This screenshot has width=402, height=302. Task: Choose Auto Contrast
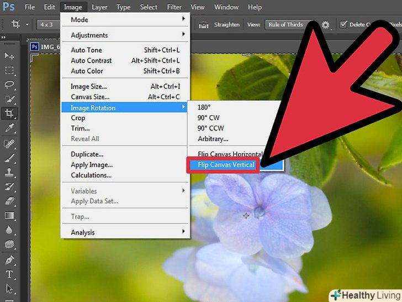pyautogui.click(x=126, y=60)
